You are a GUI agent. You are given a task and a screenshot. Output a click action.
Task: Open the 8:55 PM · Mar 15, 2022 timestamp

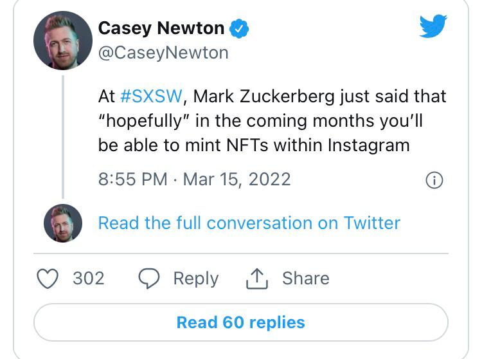click(194, 179)
